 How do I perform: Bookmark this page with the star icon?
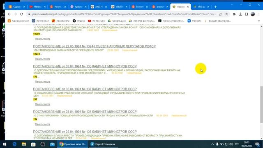pos(226,14)
